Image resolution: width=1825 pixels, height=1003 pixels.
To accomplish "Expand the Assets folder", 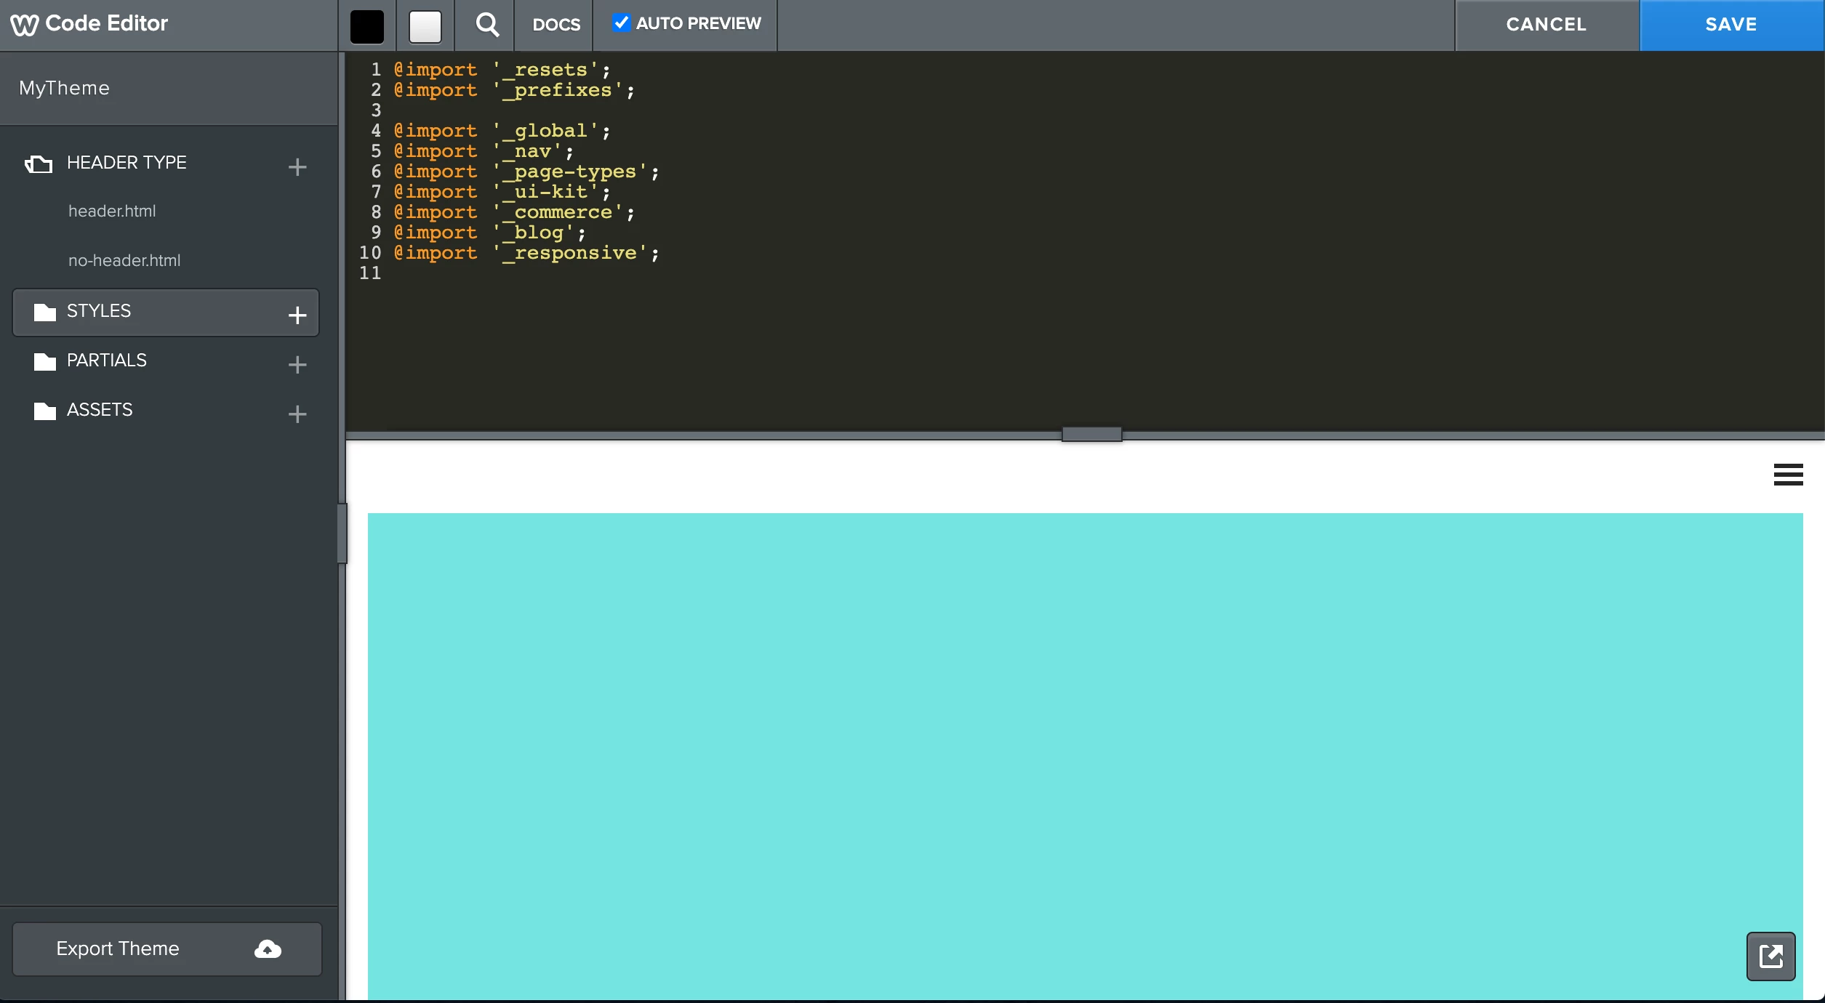I will coord(100,410).
